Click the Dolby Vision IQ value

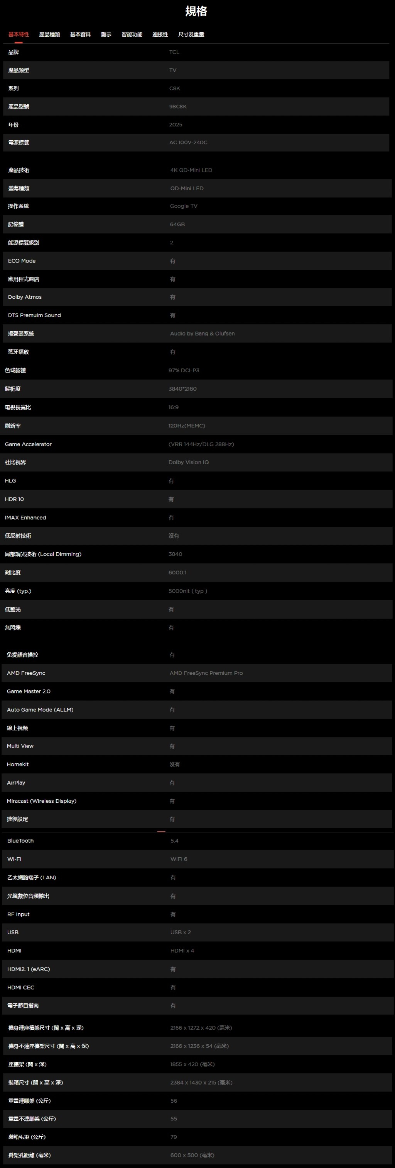coord(189,463)
